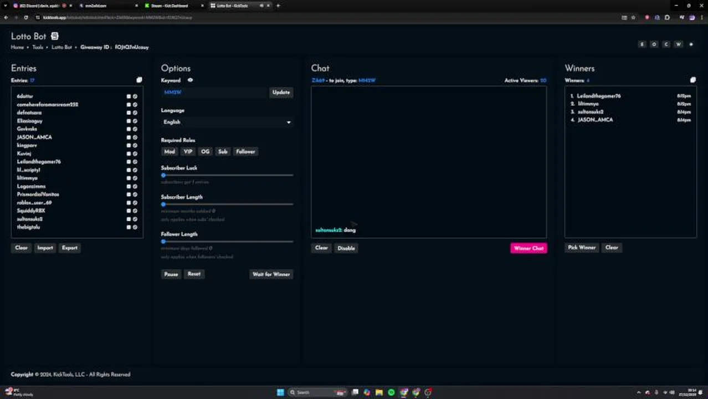Image resolution: width=708 pixels, height=399 pixels.
Task: Click the square icon beside roblox_user_69
Action: 129,203
